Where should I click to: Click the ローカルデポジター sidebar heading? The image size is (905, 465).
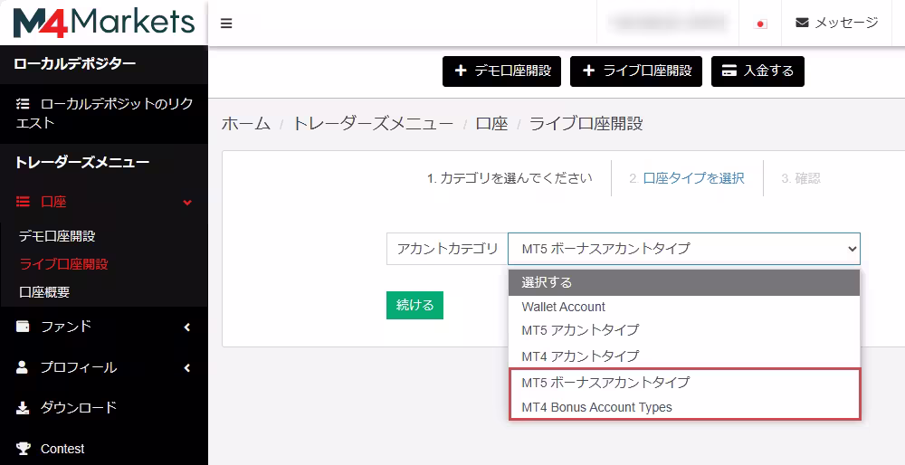[75, 63]
